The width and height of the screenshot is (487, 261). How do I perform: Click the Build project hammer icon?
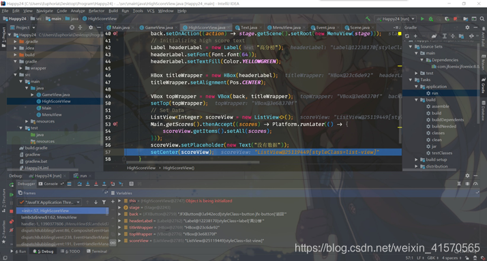pyautogui.click(x=368, y=19)
